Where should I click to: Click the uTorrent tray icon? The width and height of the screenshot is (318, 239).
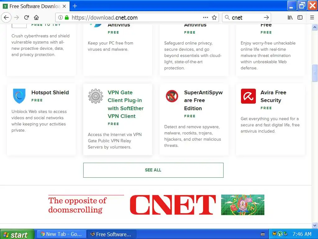[280, 234]
